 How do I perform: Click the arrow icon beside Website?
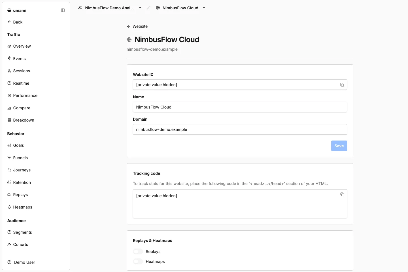click(x=129, y=26)
